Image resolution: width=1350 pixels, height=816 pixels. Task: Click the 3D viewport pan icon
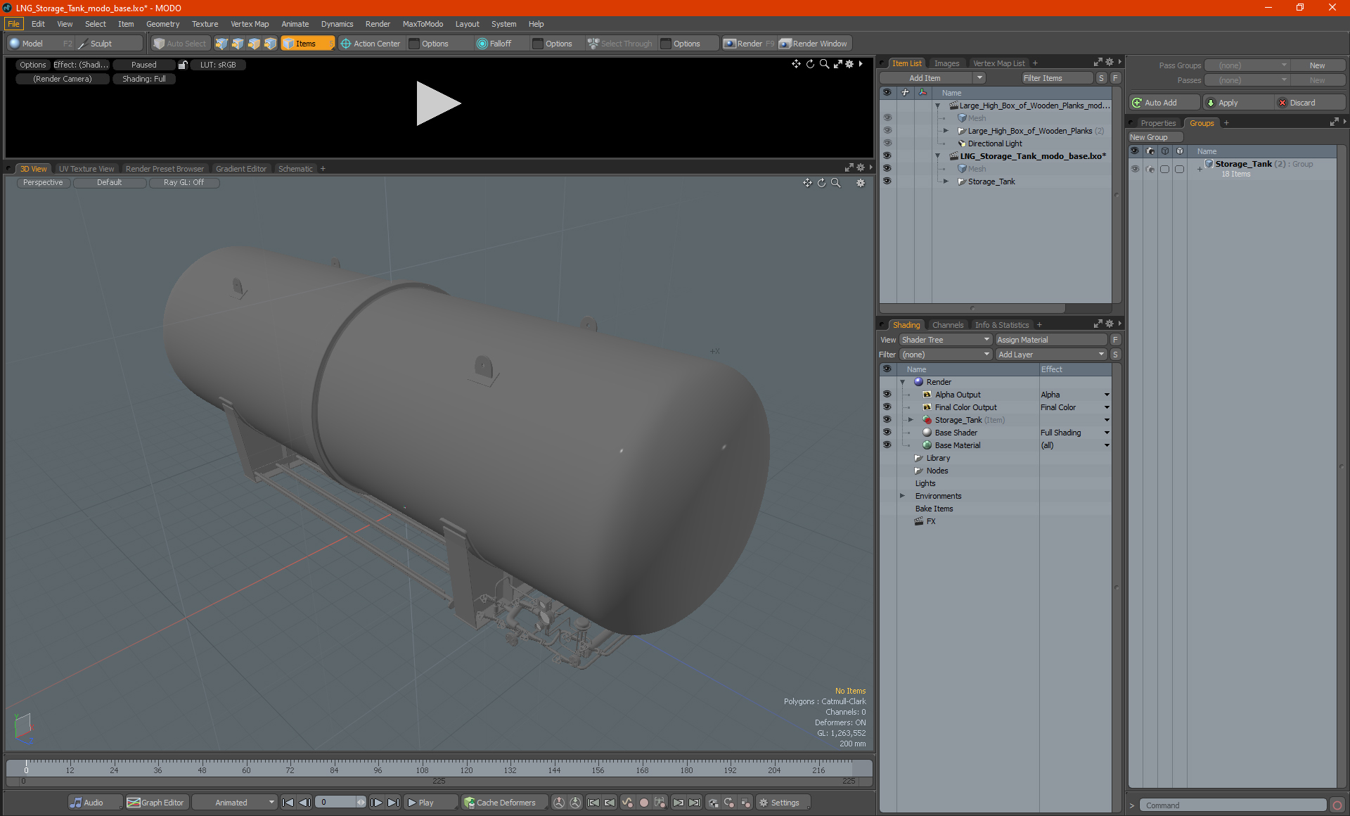point(807,183)
